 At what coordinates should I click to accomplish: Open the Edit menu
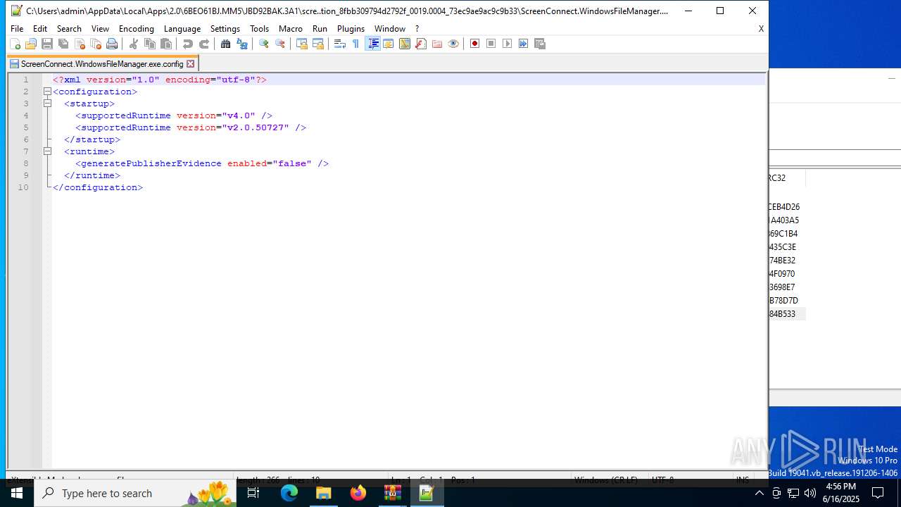point(40,29)
